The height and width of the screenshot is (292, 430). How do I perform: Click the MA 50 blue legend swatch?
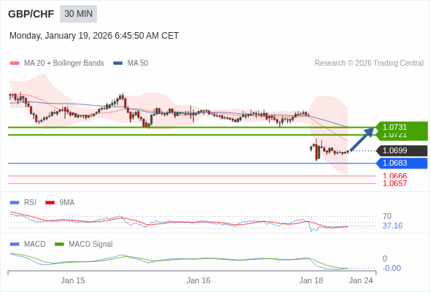pyautogui.click(x=118, y=64)
